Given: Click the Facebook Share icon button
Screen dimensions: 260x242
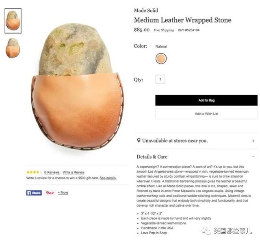Looking at the screenshot, I should 34,193.
